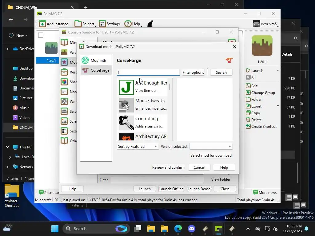Open Discord from the taskbar
The height and width of the screenshot is (236, 315).
click(x=191, y=229)
